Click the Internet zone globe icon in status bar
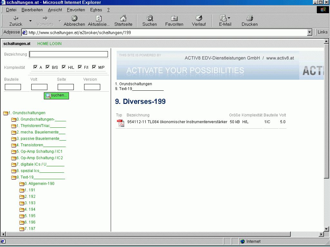The width and height of the screenshot is (330, 247). point(242,242)
